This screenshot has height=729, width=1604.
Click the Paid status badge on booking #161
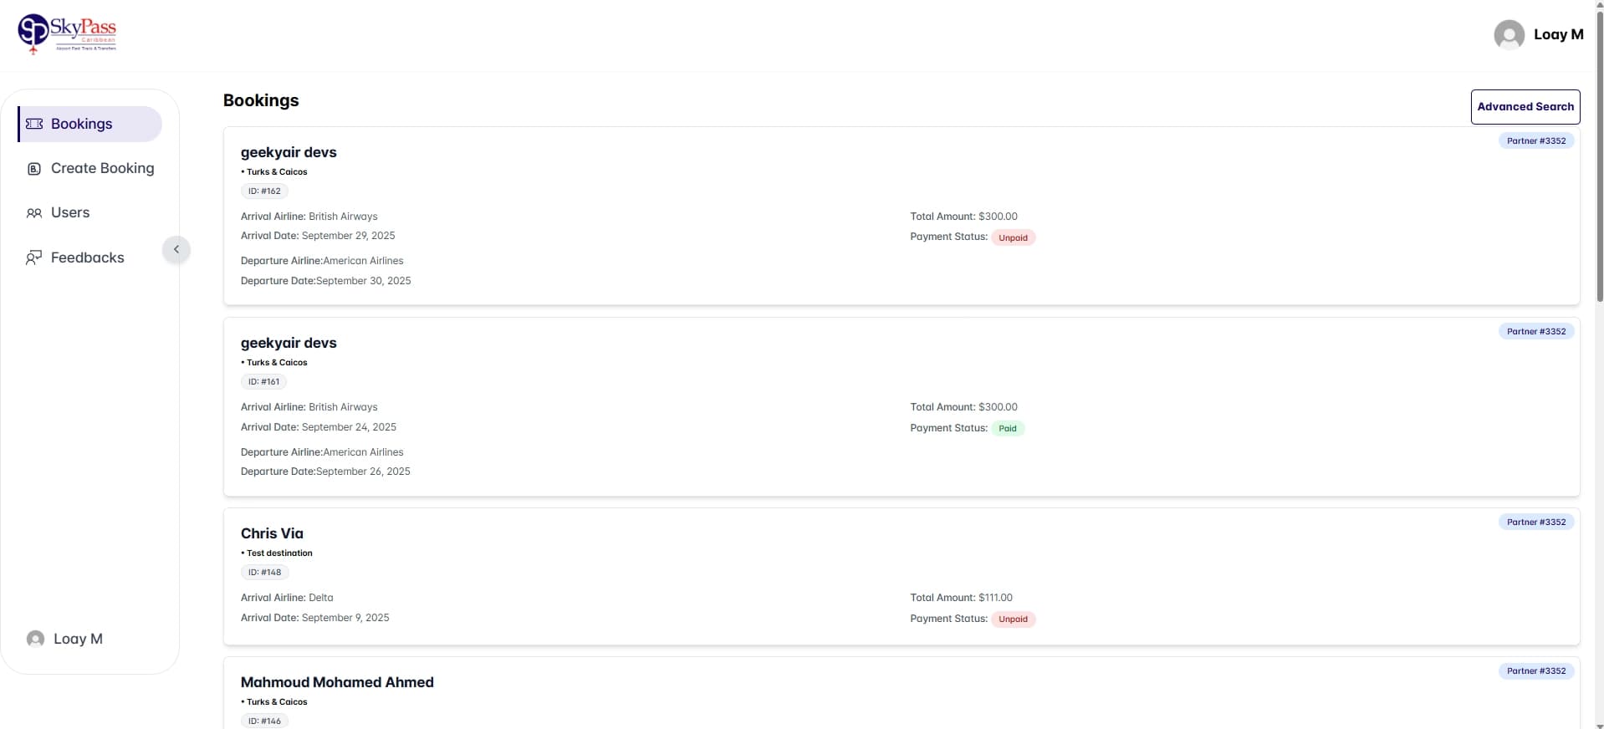tap(1008, 427)
